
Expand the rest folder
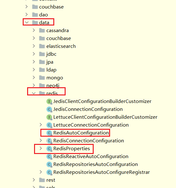pos(34,180)
